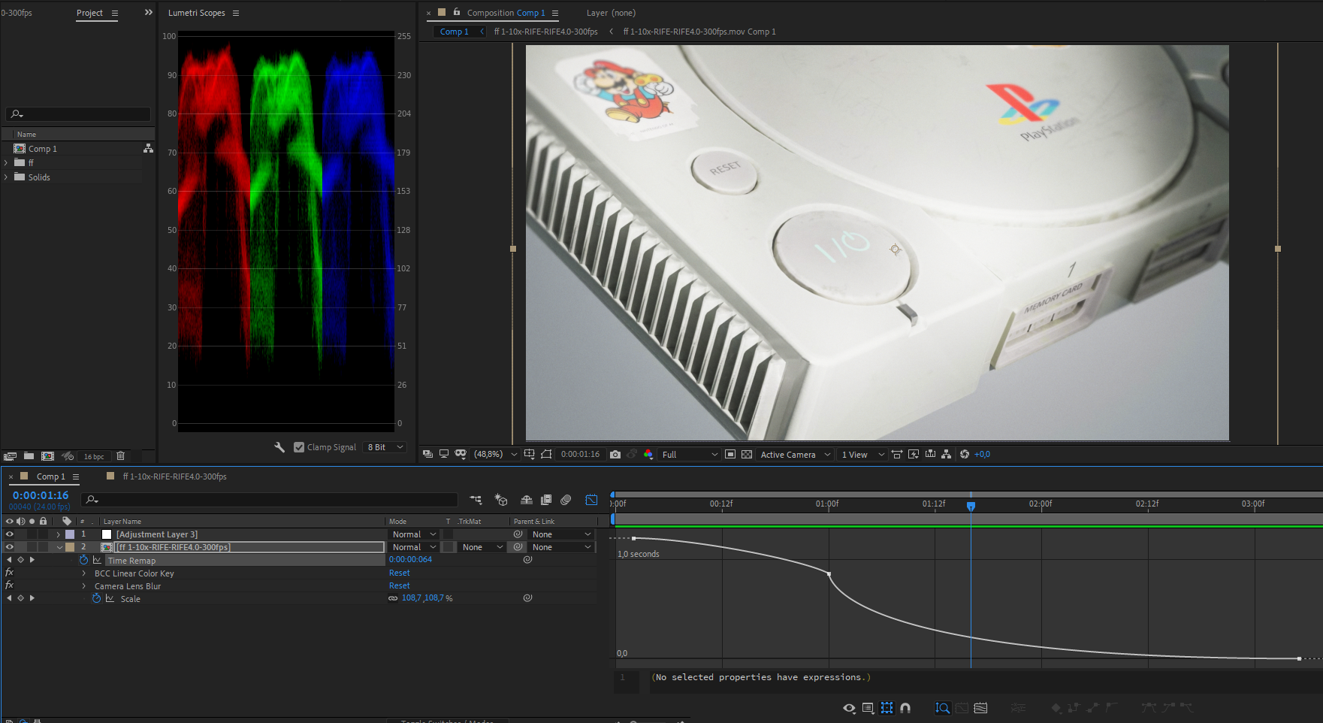Take a snapshot with the camera icon

click(x=615, y=454)
